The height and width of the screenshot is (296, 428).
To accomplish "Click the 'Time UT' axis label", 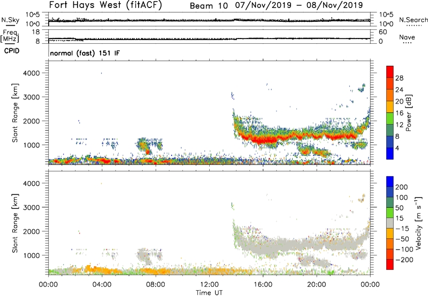I will click(209, 293).
